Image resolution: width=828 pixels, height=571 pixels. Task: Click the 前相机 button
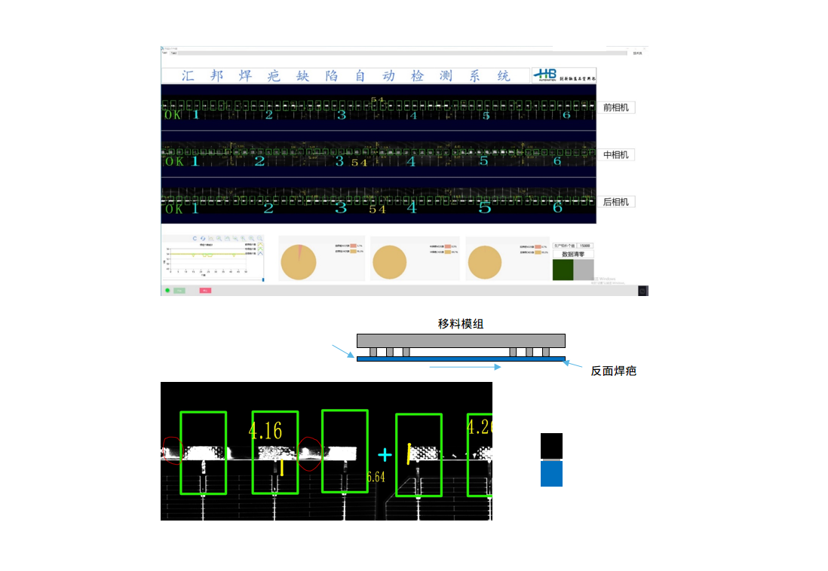(615, 108)
